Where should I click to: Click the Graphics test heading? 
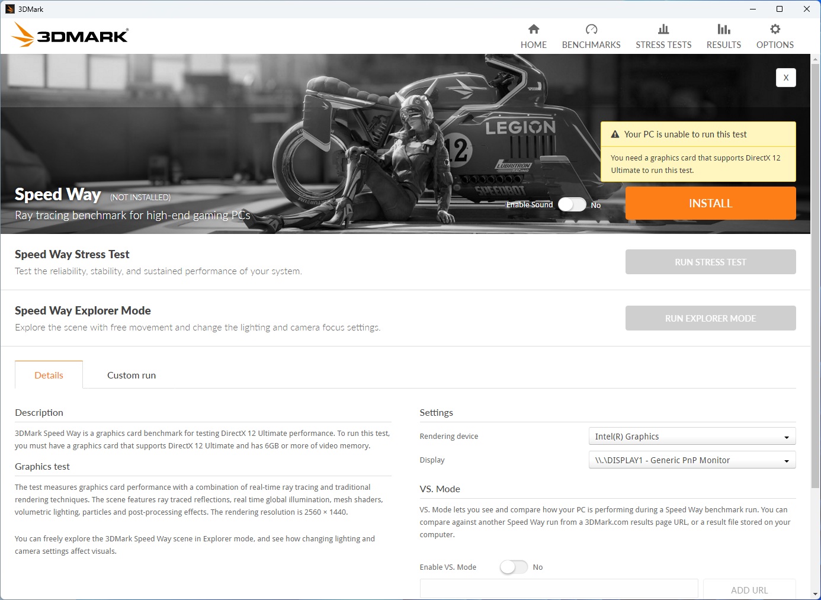tap(42, 466)
